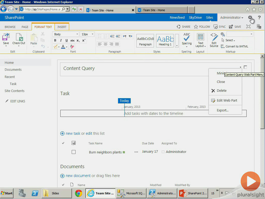The image size is (265, 199).
Task: Click the clear format eraser icon
Action: pos(72,47)
